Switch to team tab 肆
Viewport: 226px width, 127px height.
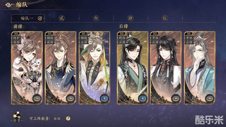point(130,18)
